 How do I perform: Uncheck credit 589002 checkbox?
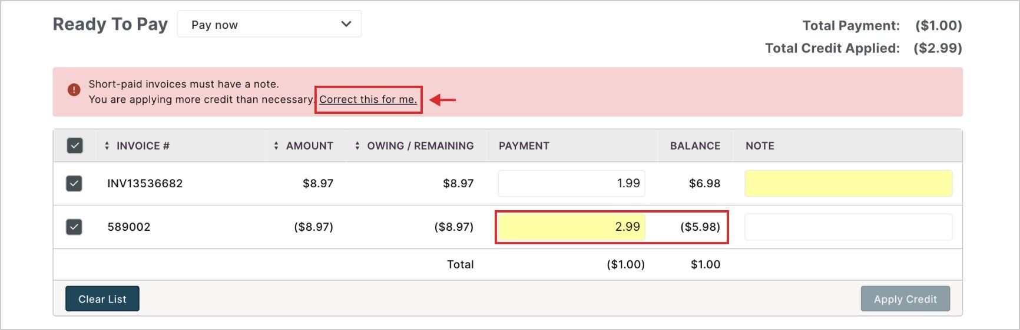tap(74, 227)
